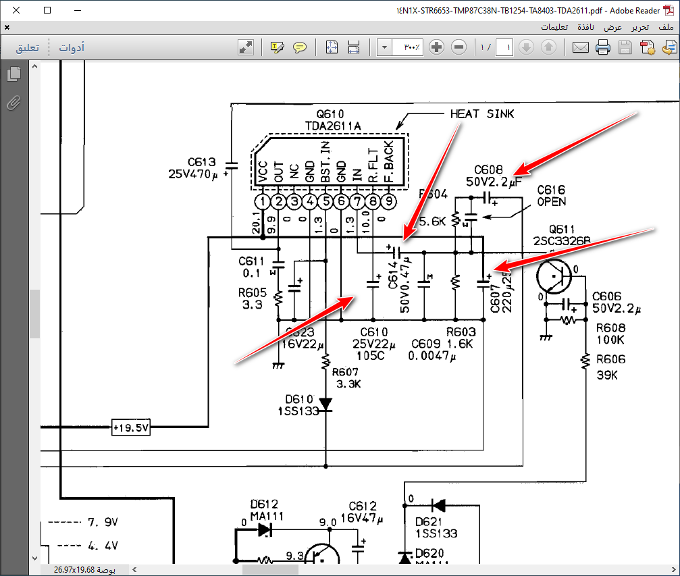Click the HEAT SINK label
This screenshot has width=680, height=576.
tap(482, 114)
